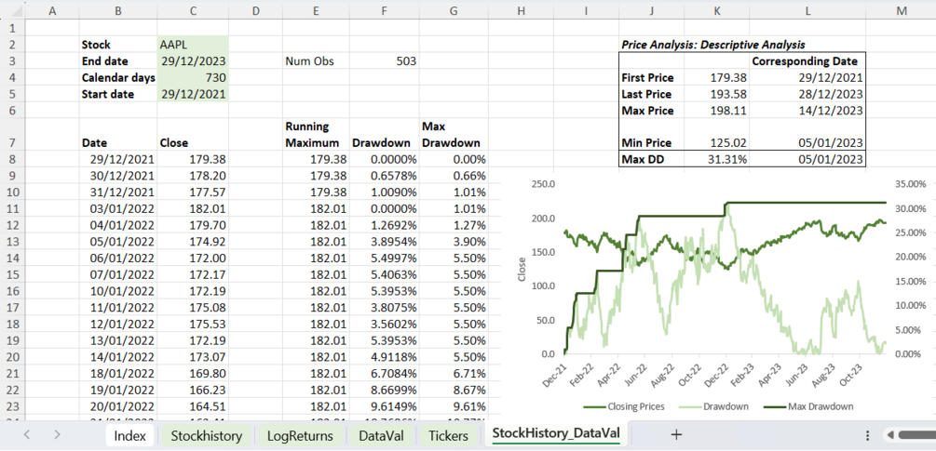Select stock ticker cell AAPL
Image resolution: width=936 pixels, height=451 pixels.
coord(193,45)
